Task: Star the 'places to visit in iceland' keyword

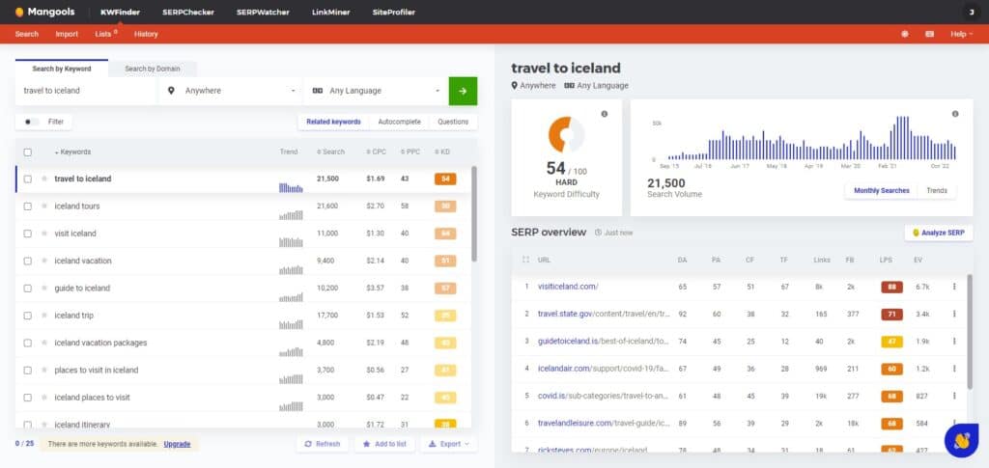Action: pos(44,370)
